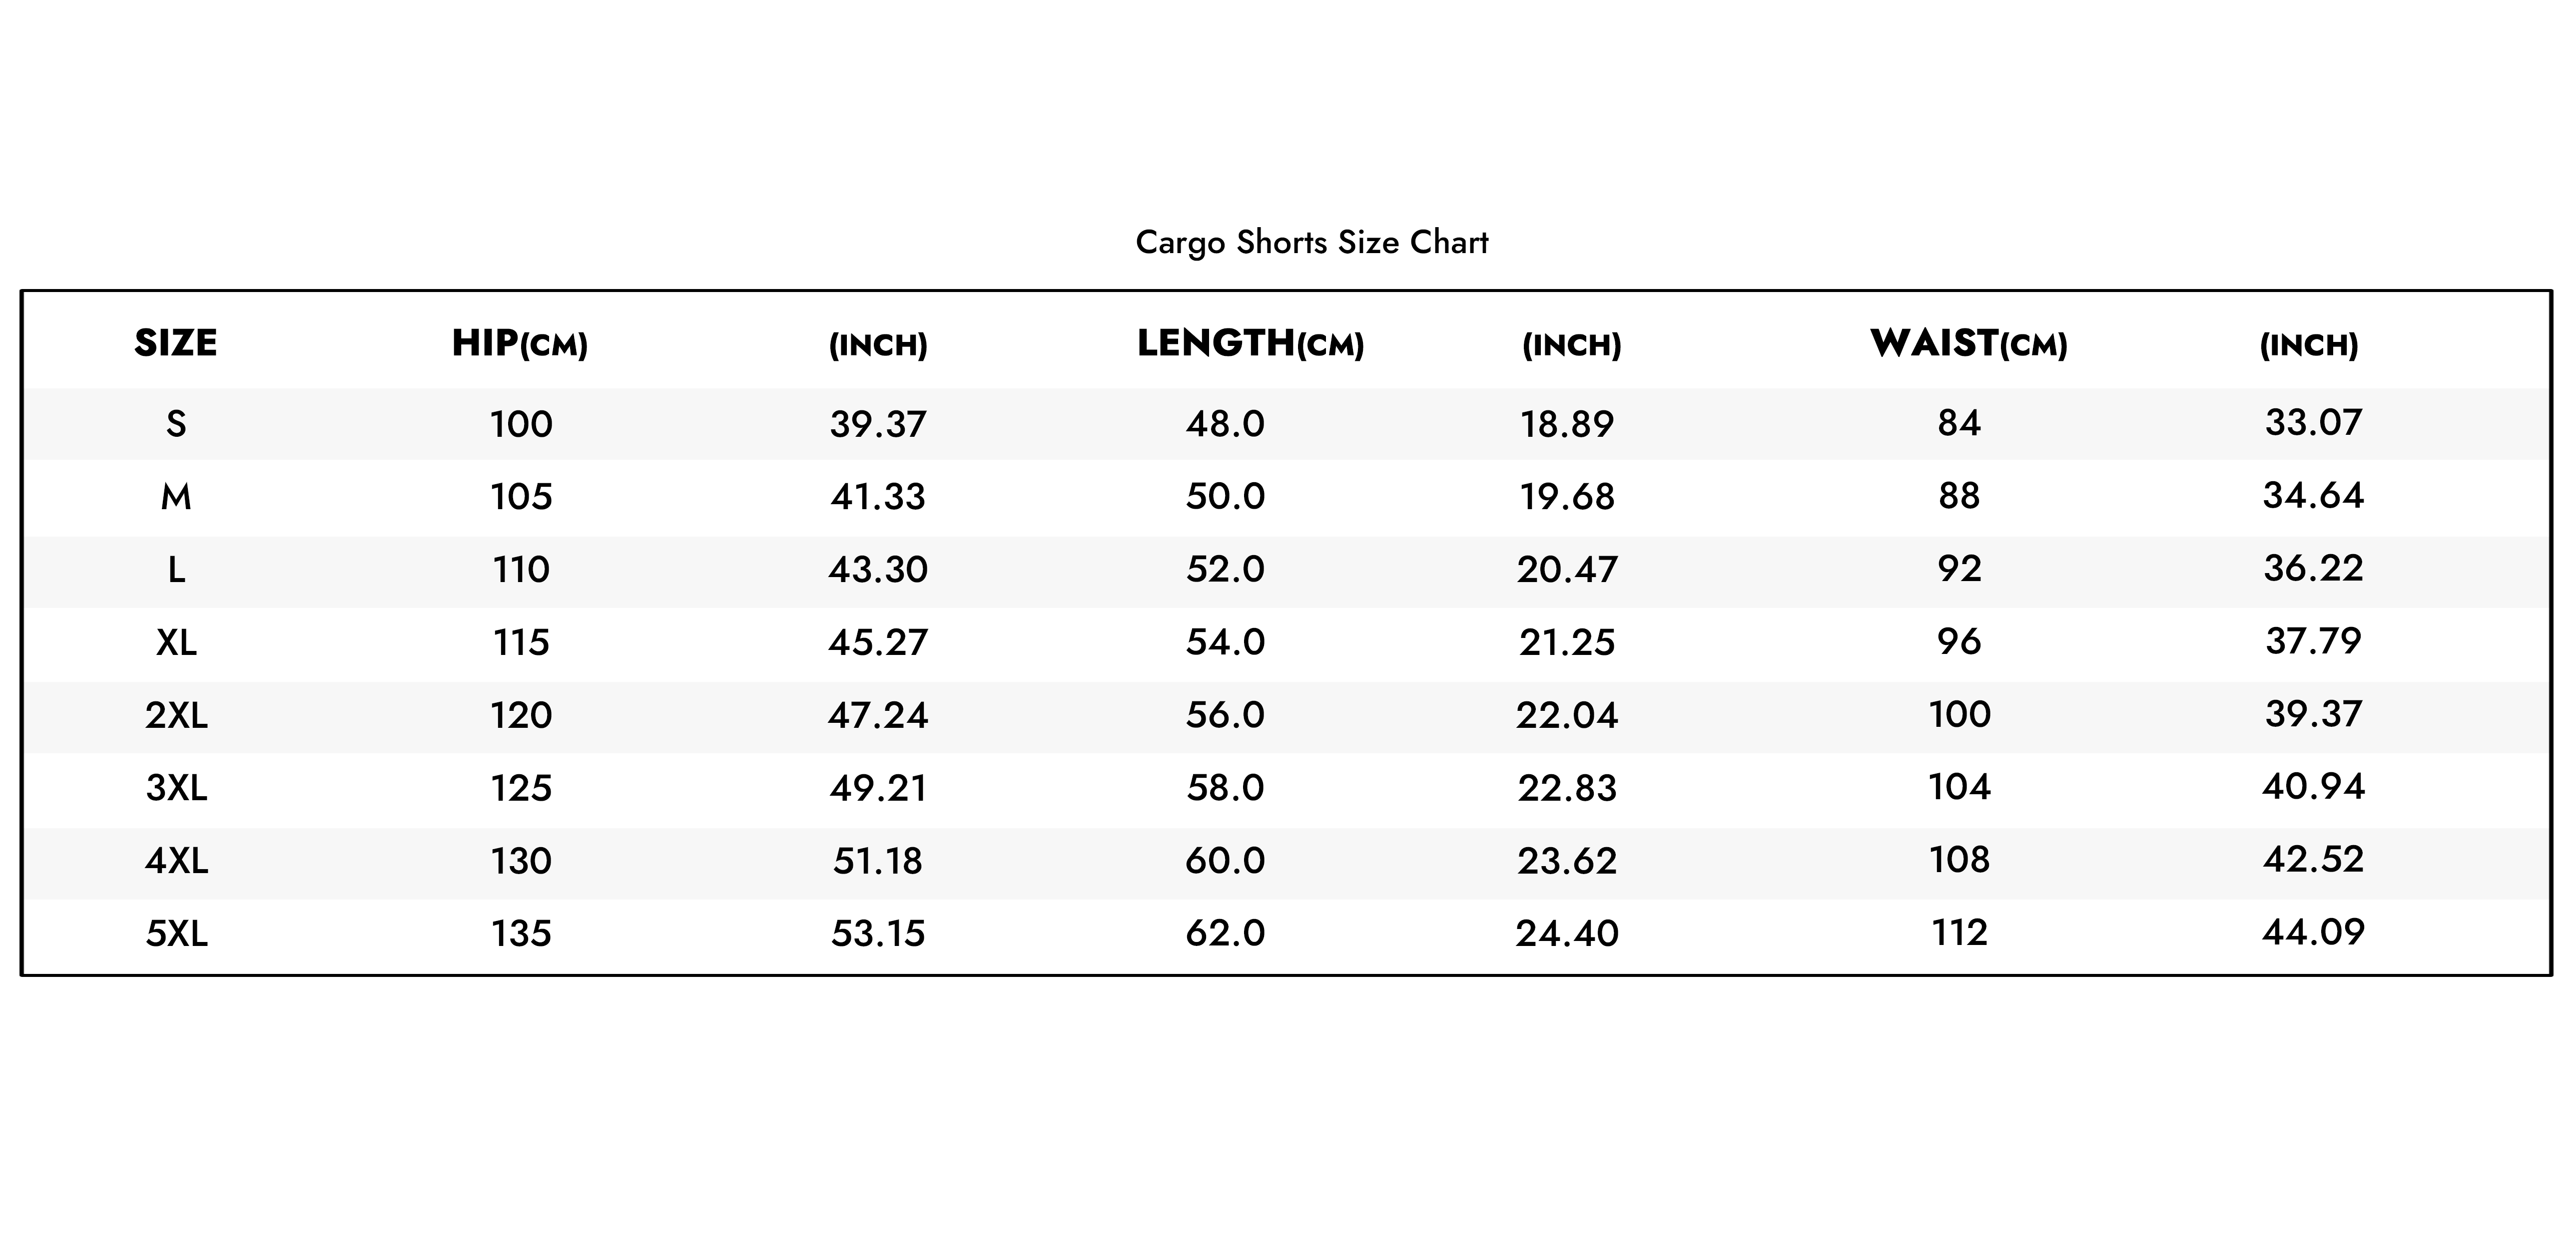Click the 21.25 length inch value
The width and height of the screenshot is (2576, 1238).
[1567, 641]
